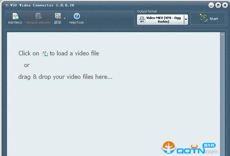Click the Start text label

pyautogui.click(x=214, y=19)
